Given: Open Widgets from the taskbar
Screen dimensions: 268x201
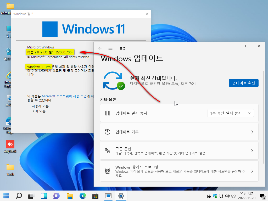Looking at the screenshot, I should [x=44, y=196].
